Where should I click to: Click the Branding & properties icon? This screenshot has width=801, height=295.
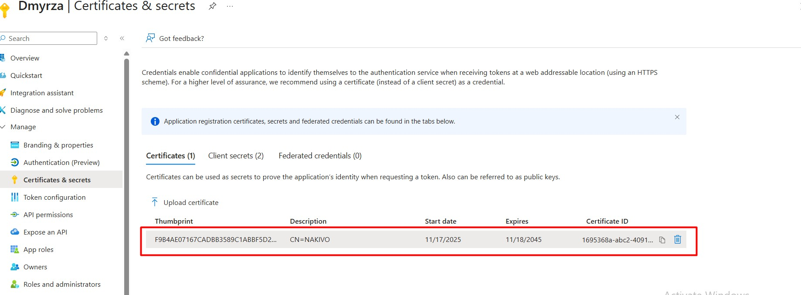click(15, 145)
